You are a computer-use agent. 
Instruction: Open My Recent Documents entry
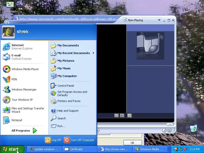(72, 53)
